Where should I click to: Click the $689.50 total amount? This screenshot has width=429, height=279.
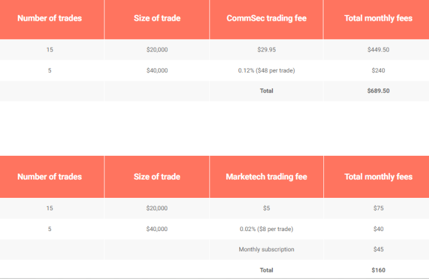click(x=378, y=91)
